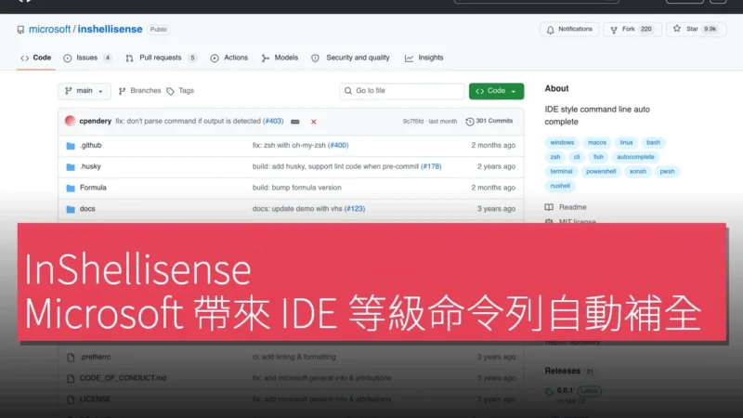Screen dimensions: 743x418
Task: Open the docs folder
Action: pyautogui.click(x=87, y=209)
